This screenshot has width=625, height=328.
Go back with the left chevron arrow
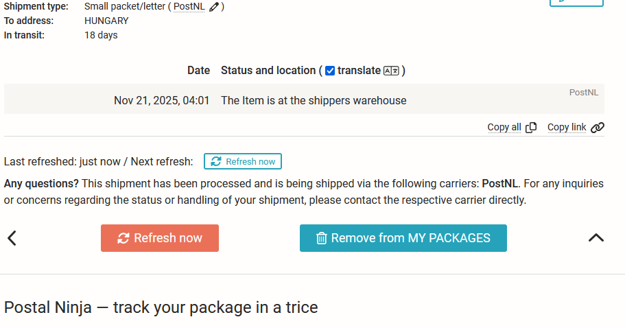[12, 238]
